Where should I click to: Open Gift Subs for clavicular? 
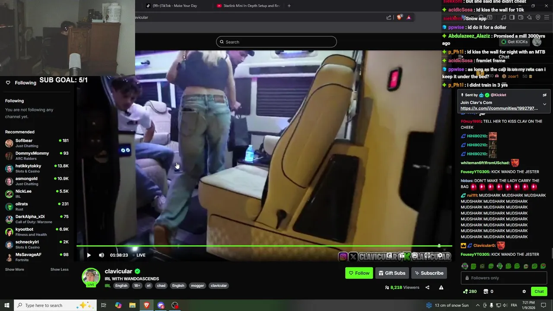pos(391,273)
